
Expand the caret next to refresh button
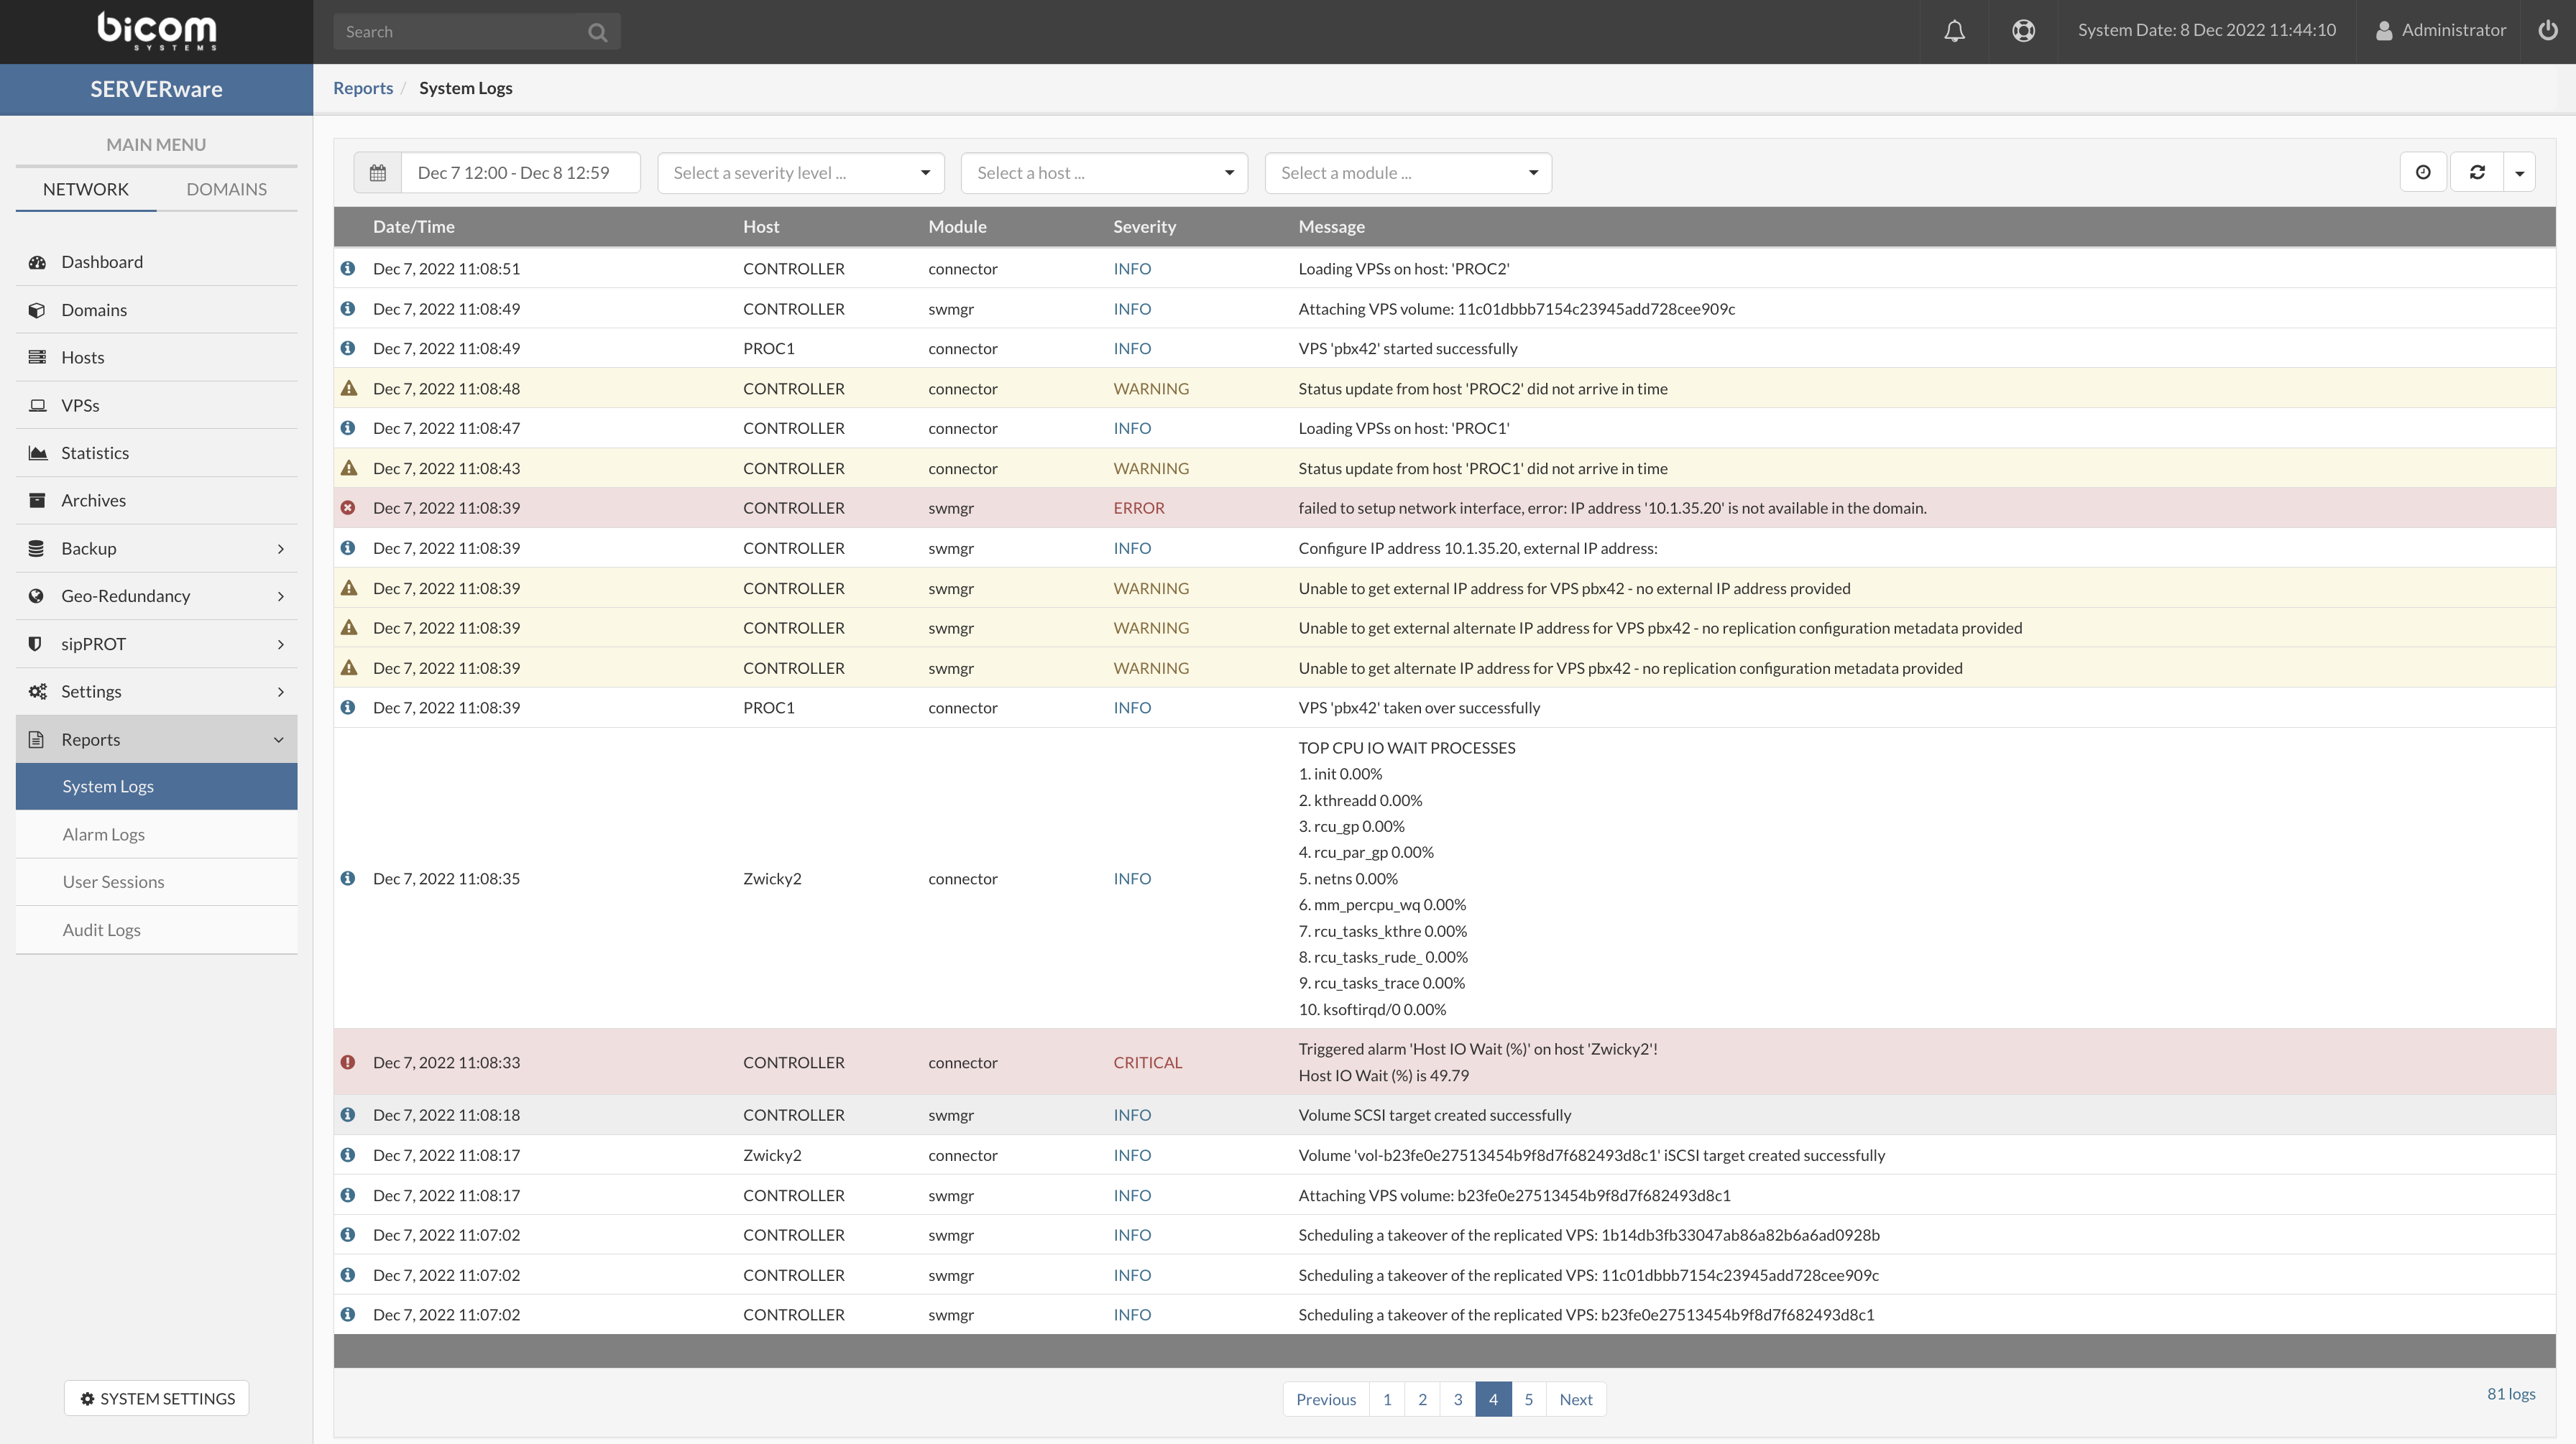(x=2519, y=173)
